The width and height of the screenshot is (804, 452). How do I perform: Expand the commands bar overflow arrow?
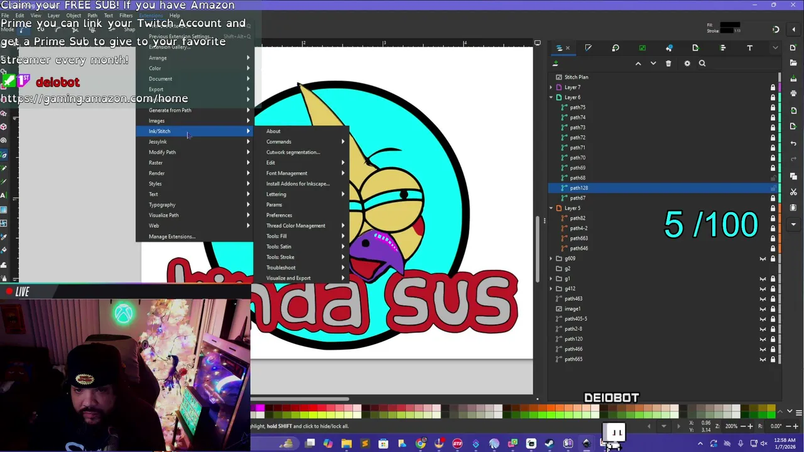point(793,223)
